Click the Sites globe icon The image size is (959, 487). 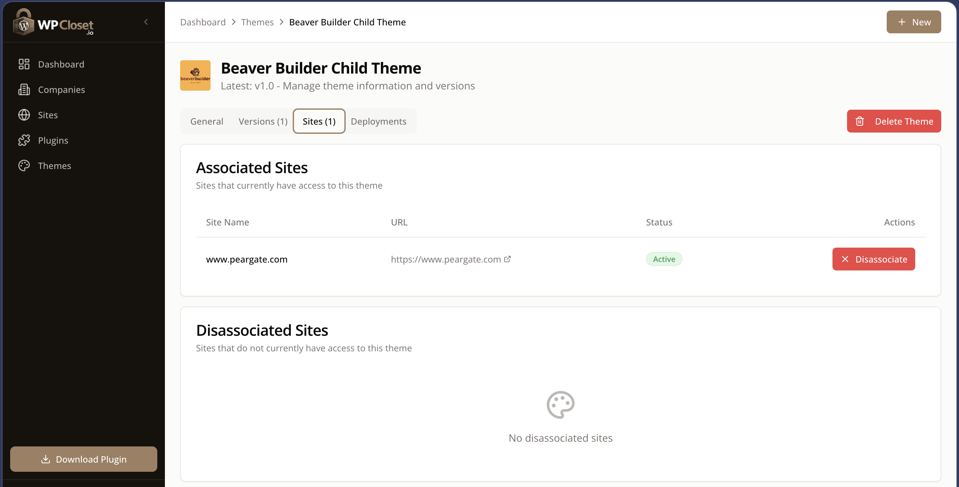point(24,115)
